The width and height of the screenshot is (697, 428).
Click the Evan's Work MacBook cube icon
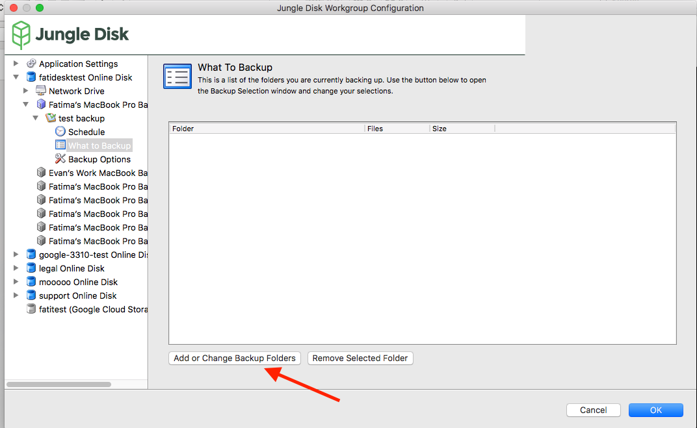[42, 172]
